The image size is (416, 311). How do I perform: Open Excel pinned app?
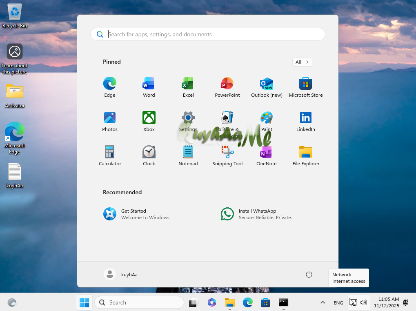pyautogui.click(x=188, y=87)
